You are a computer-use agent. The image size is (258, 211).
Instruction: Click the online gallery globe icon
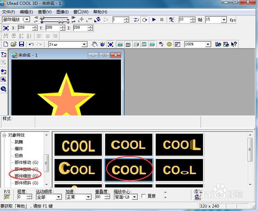[x=226, y=44]
